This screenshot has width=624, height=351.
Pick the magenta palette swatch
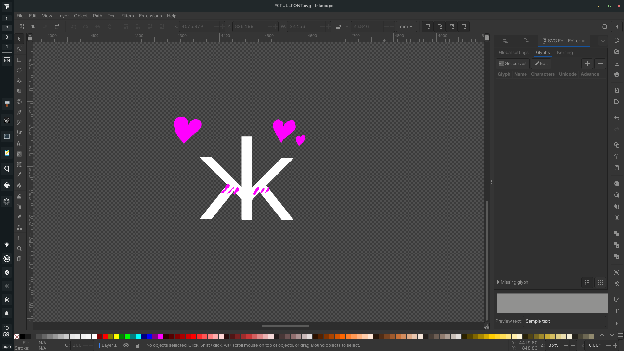pos(161,337)
